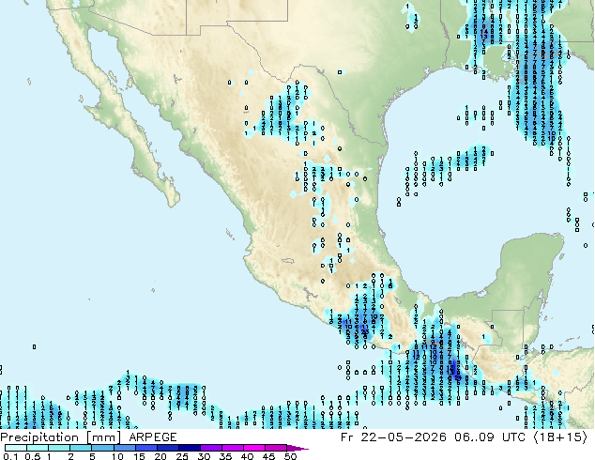This screenshot has height=460, width=595.
Task: Click the '20' legend scale label
Action: pos(160,456)
